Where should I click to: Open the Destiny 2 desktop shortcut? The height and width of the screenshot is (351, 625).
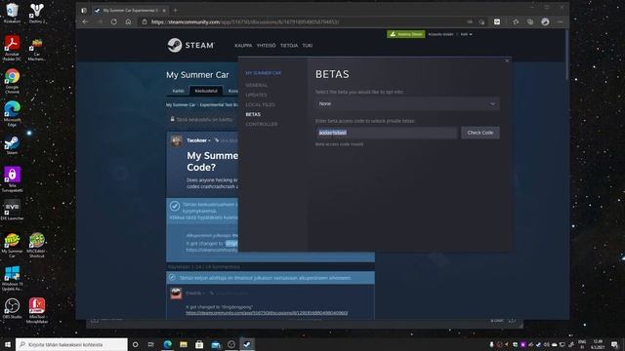click(x=37, y=12)
